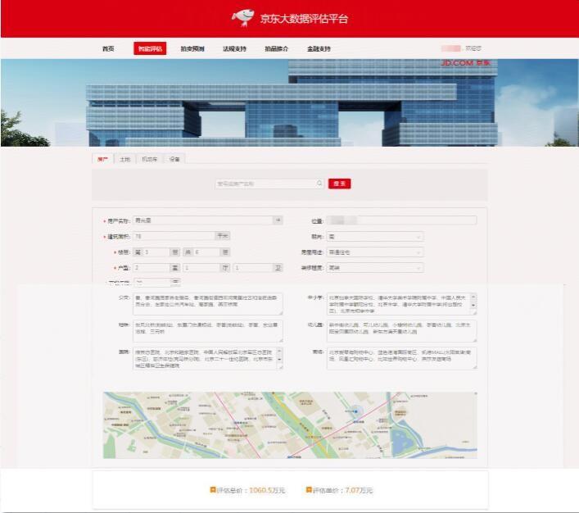Screen dimensions: 579x513
Task: Click the location map
Action: 290,425
